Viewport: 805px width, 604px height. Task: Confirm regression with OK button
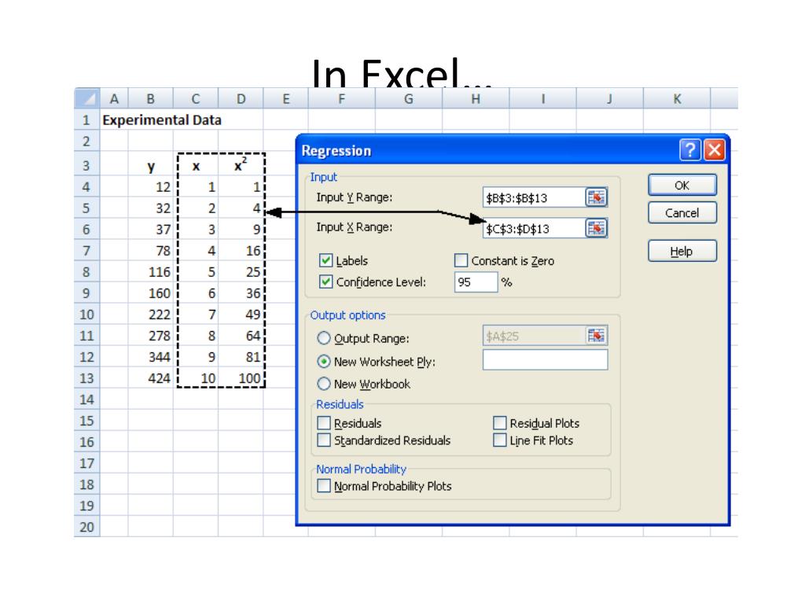682,185
